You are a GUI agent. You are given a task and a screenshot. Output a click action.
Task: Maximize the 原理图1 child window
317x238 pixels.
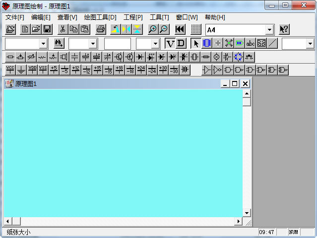tap(235, 83)
